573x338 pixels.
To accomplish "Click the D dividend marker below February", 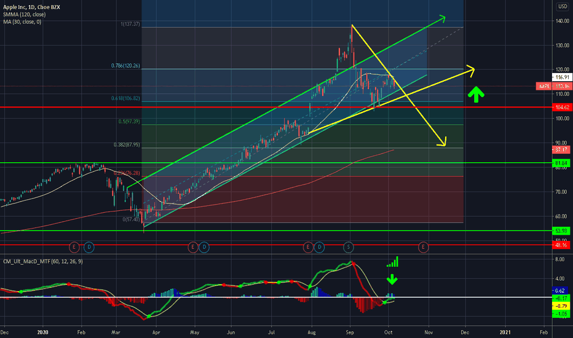I will coord(89,248).
